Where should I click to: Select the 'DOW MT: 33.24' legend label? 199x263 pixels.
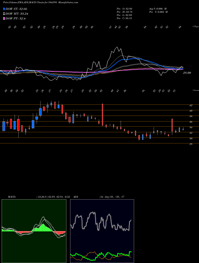point(17,14)
